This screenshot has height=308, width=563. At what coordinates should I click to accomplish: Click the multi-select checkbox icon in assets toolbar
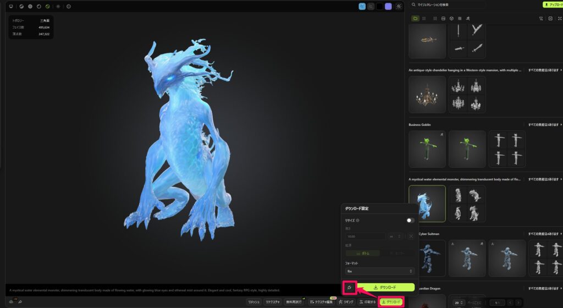pos(550,18)
